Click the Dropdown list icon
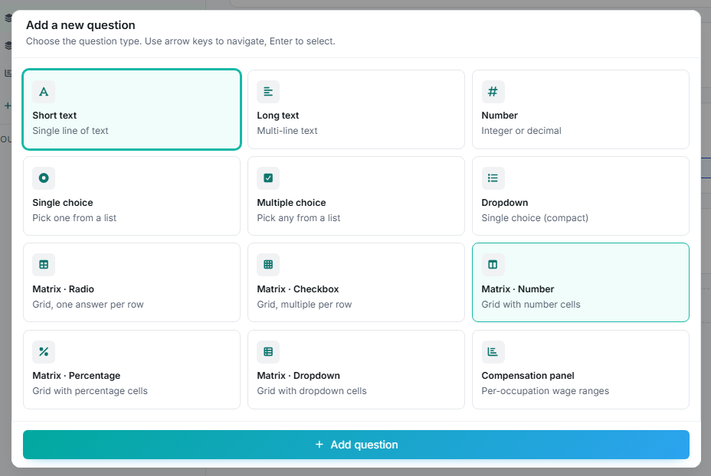 point(493,178)
